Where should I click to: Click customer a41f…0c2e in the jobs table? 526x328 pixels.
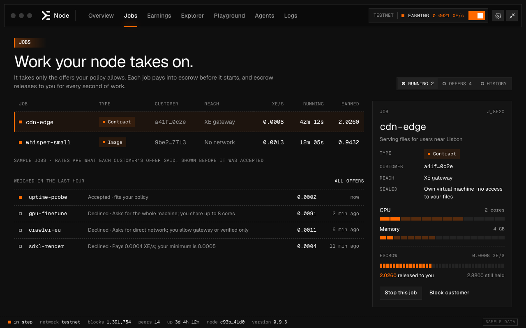coord(170,122)
